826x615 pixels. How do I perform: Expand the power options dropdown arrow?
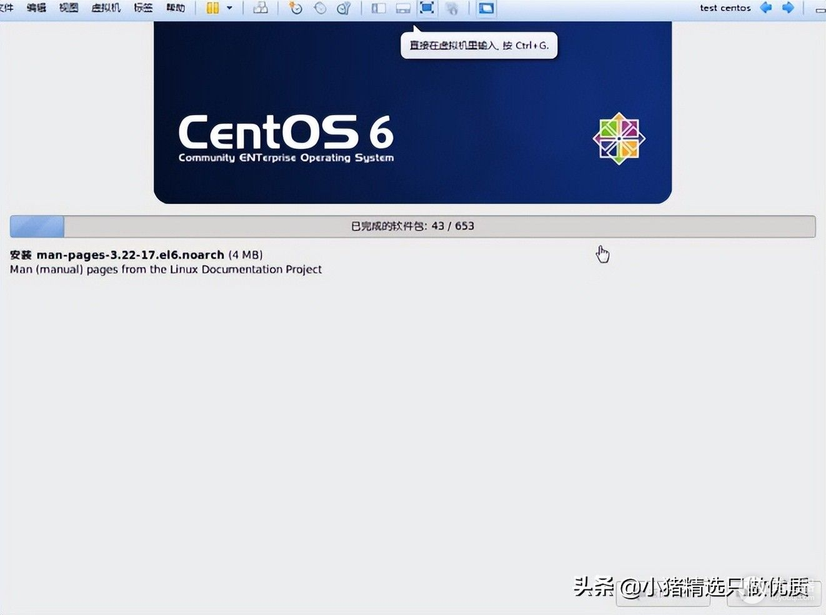click(229, 8)
